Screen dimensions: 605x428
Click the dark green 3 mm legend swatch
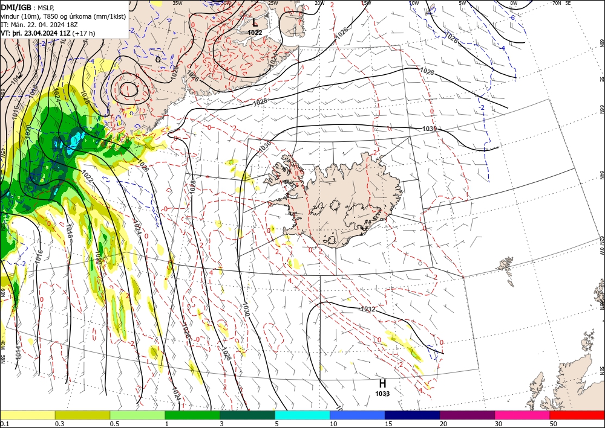coord(247,415)
